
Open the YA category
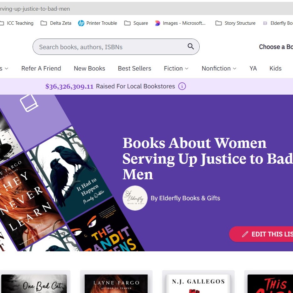coord(253,68)
